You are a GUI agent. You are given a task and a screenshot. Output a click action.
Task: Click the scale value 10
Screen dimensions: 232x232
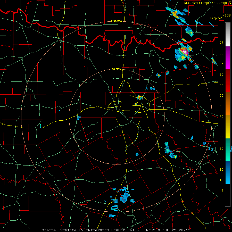click(221, 180)
